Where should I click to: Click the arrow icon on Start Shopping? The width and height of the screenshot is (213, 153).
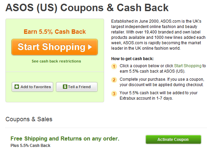[x=90, y=47]
